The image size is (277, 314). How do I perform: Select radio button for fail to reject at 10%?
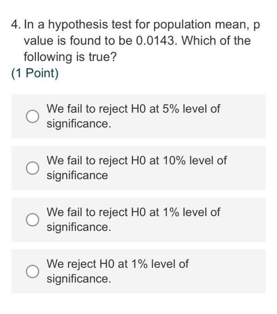pos(32,168)
